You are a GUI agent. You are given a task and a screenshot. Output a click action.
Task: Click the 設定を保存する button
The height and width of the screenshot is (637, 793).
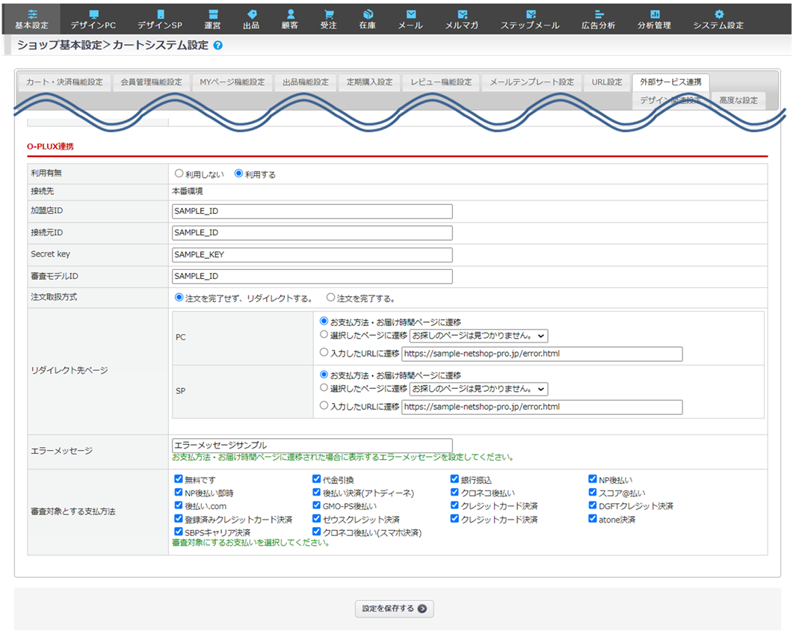(x=394, y=609)
